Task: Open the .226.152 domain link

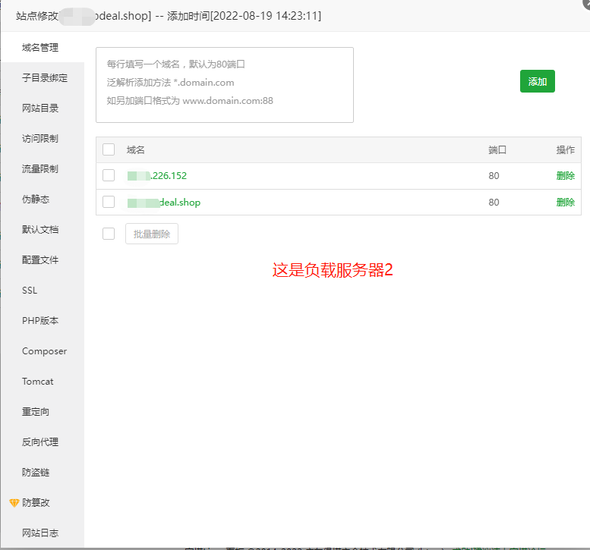Action: pos(157,175)
